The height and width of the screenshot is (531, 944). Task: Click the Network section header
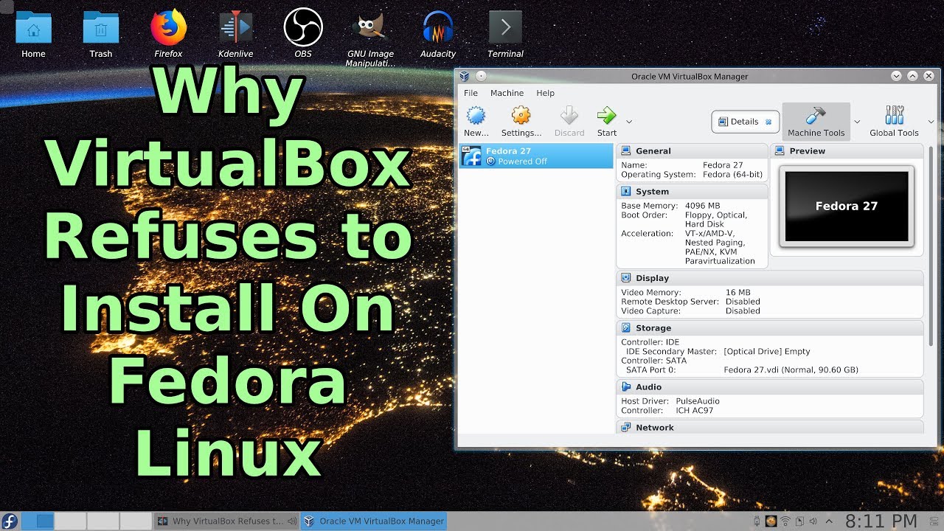pyautogui.click(x=769, y=427)
